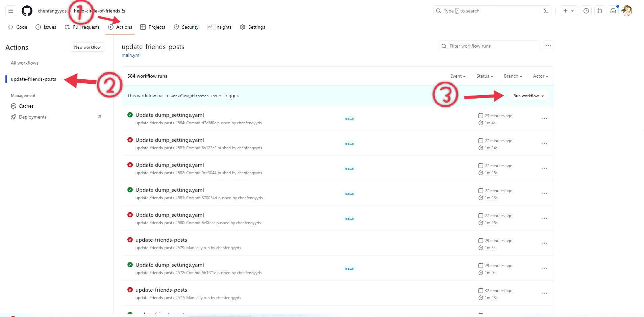The width and height of the screenshot is (644, 317).
Task: Focus the Filter workflow runs field
Action: (489, 46)
